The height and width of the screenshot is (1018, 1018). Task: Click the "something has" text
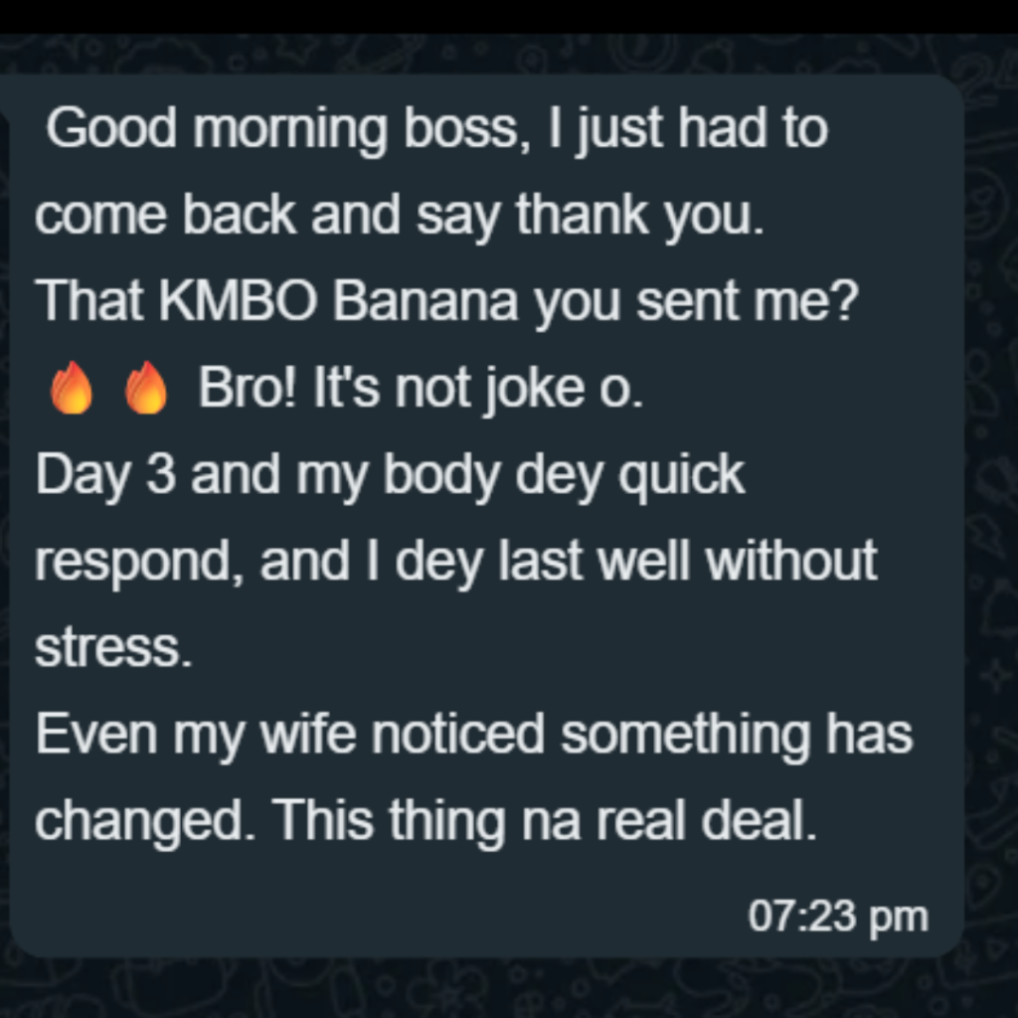(736, 735)
